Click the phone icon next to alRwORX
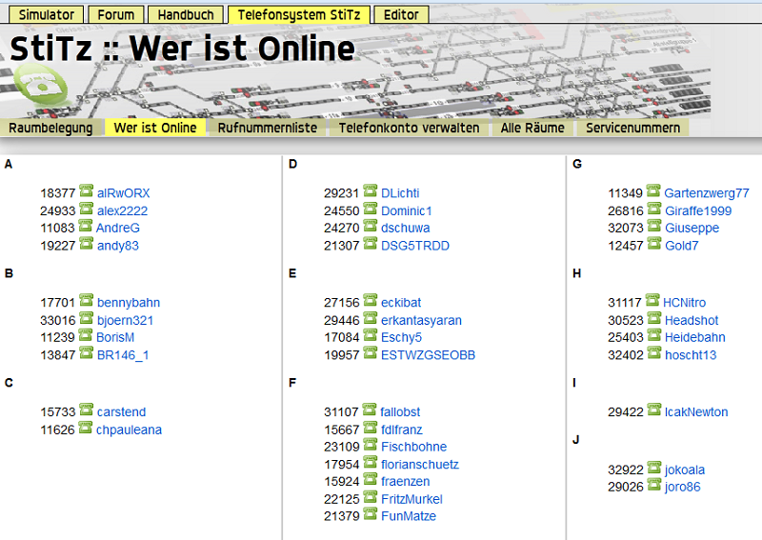The width and height of the screenshot is (762, 540). coord(86,191)
